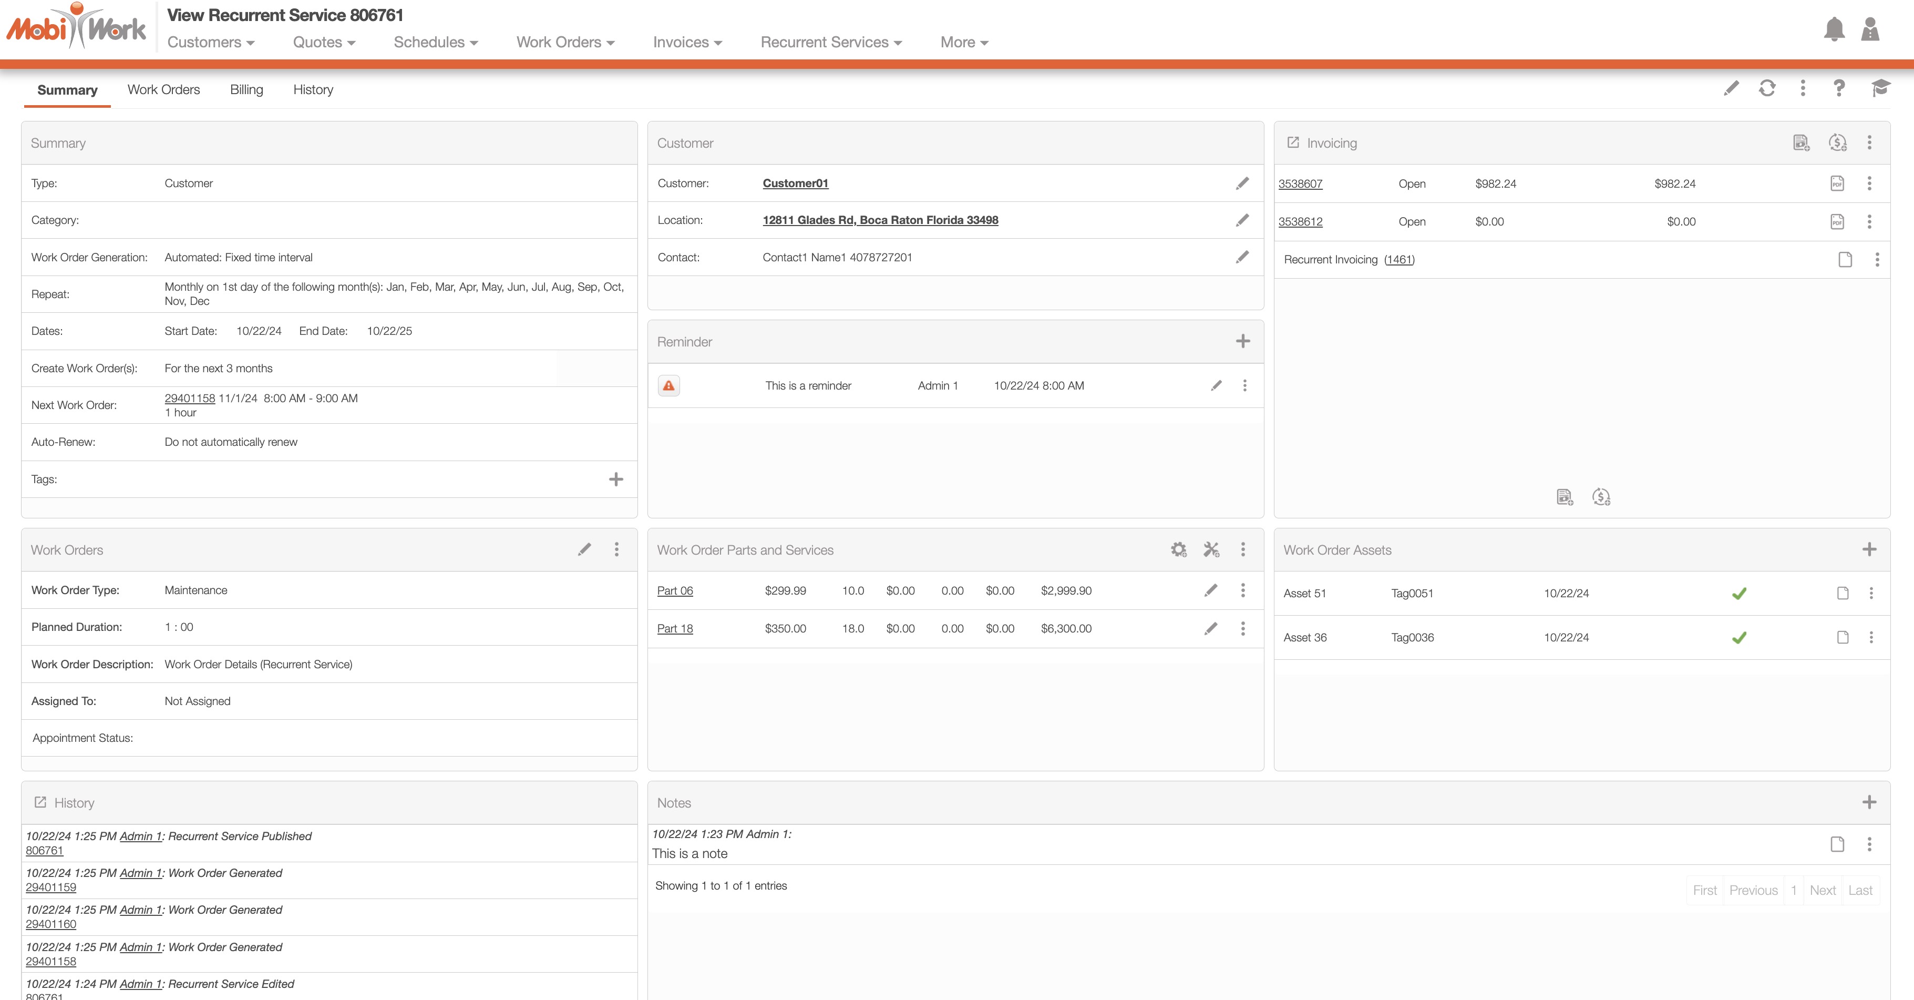The height and width of the screenshot is (1000, 1914).
Task: Open work order link 29401158
Action: coord(190,399)
